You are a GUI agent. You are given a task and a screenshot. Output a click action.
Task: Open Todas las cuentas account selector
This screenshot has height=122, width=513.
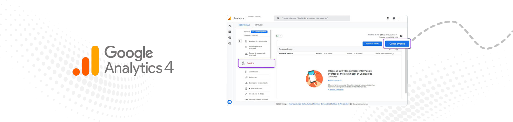coord(255,17)
